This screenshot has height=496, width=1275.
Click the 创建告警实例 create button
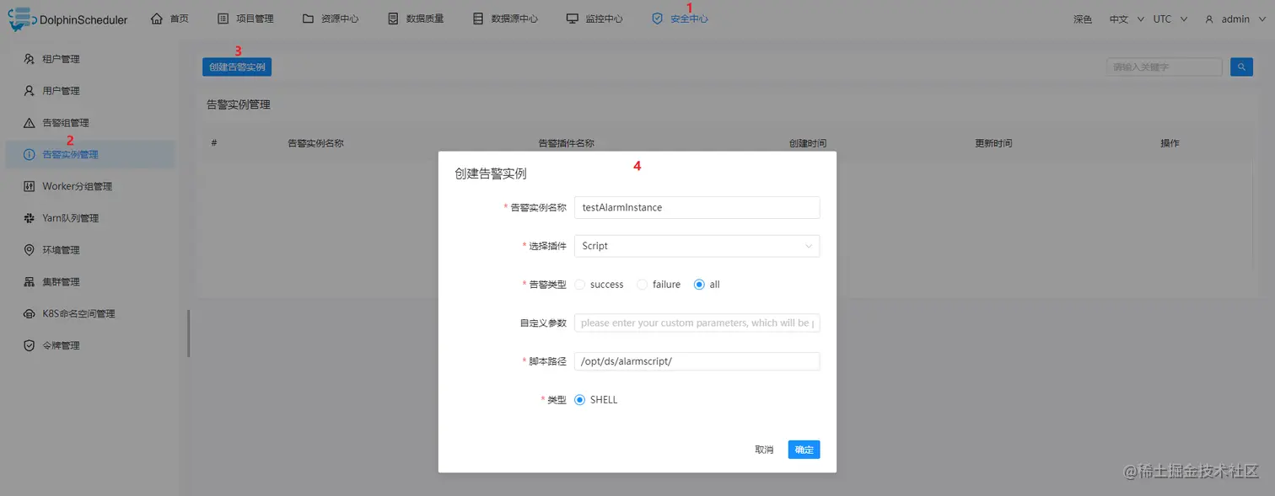237,66
